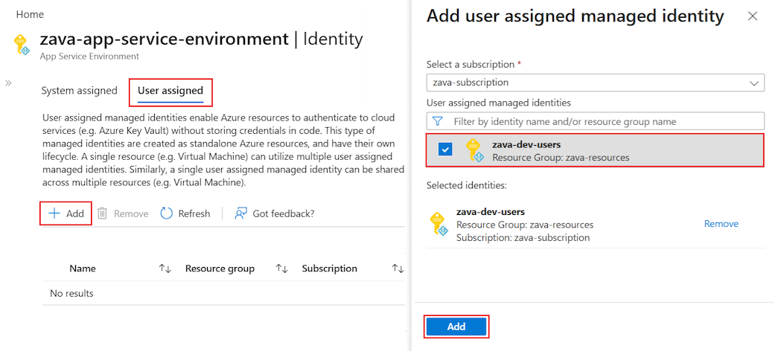This screenshot has width=778, height=351.
Task: Click sort arrows next to Resource group
Action: (282, 268)
